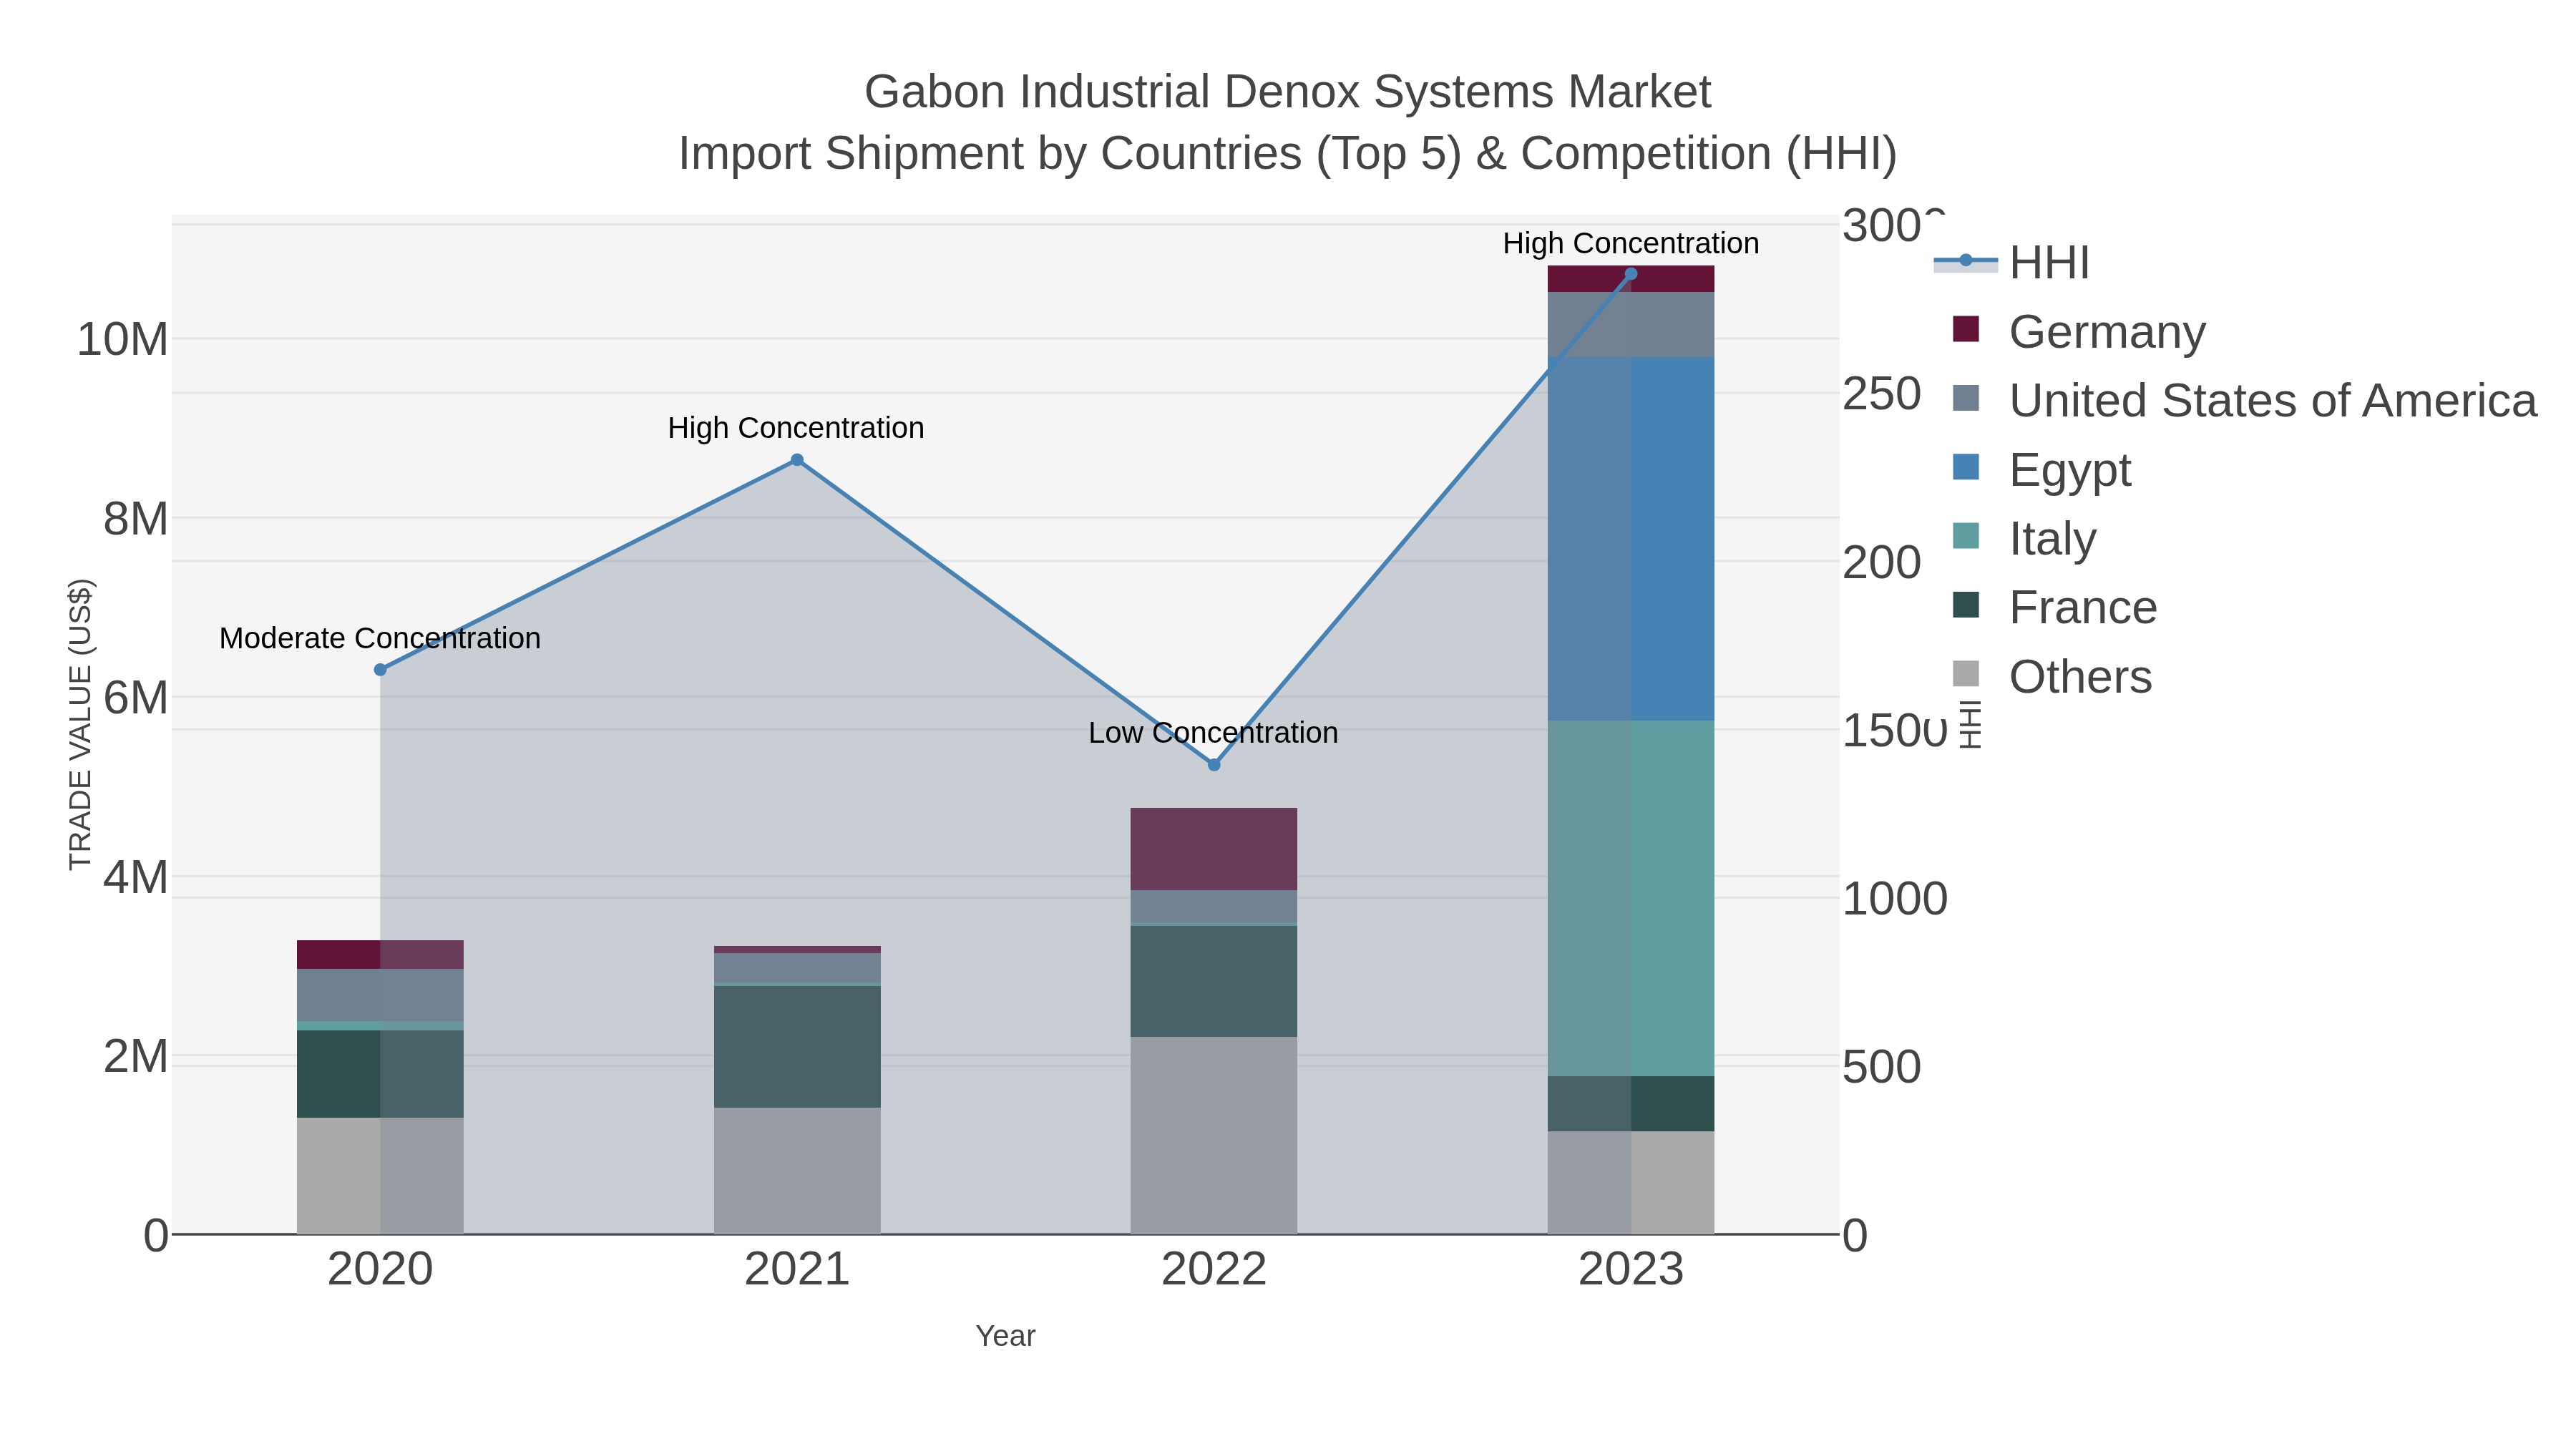The height and width of the screenshot is (1449, 2576).
Task: Click the 2021 x-axis tick label
Action: 797,1270
